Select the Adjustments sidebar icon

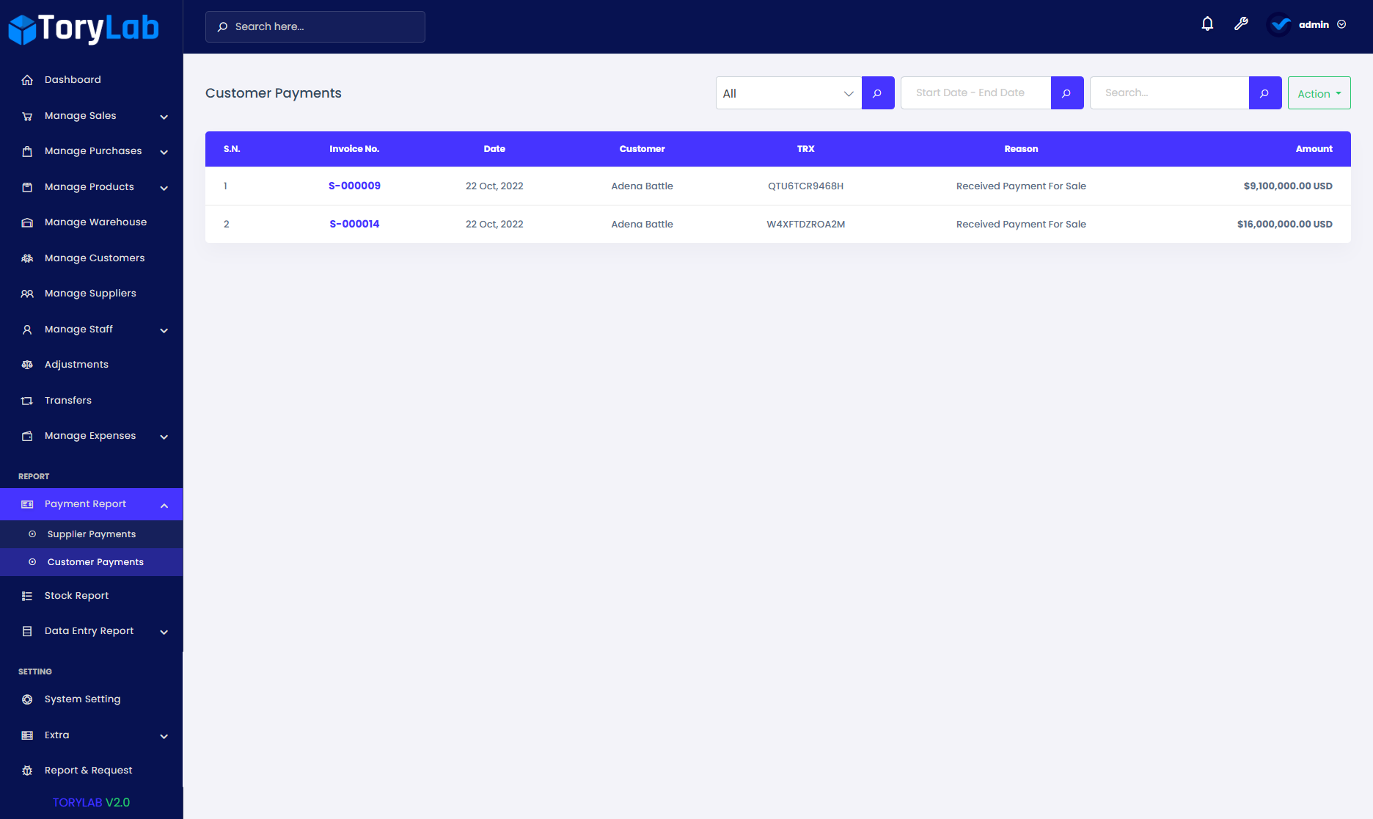pos(27,364)
